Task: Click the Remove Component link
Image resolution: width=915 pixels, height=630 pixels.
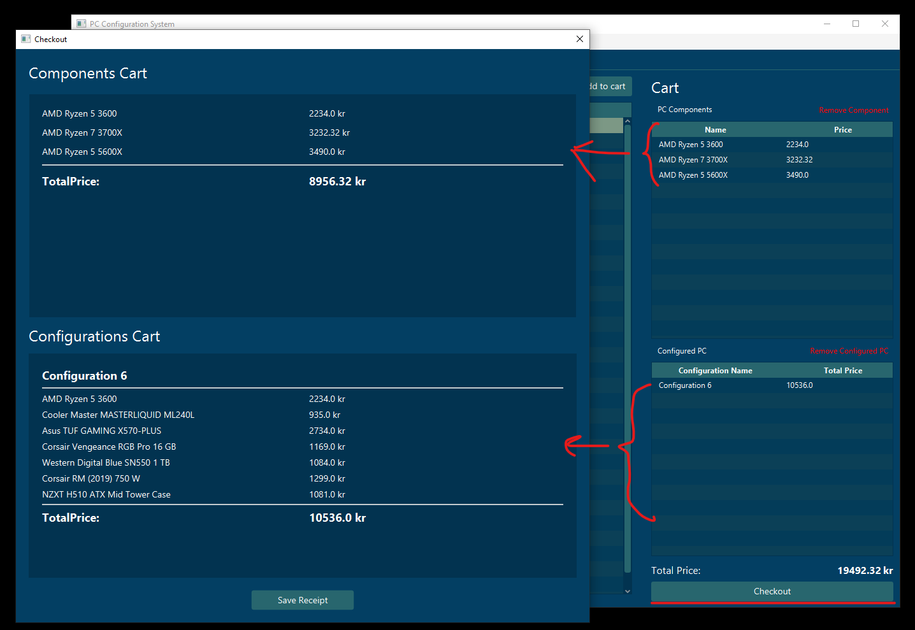Action: pos(854,110)
